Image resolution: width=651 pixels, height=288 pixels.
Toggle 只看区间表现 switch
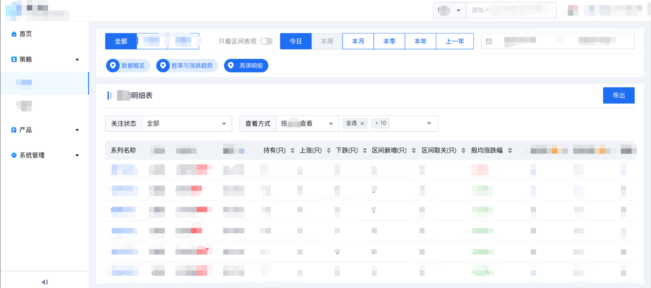pyautogui.click(x=266, y=41)
